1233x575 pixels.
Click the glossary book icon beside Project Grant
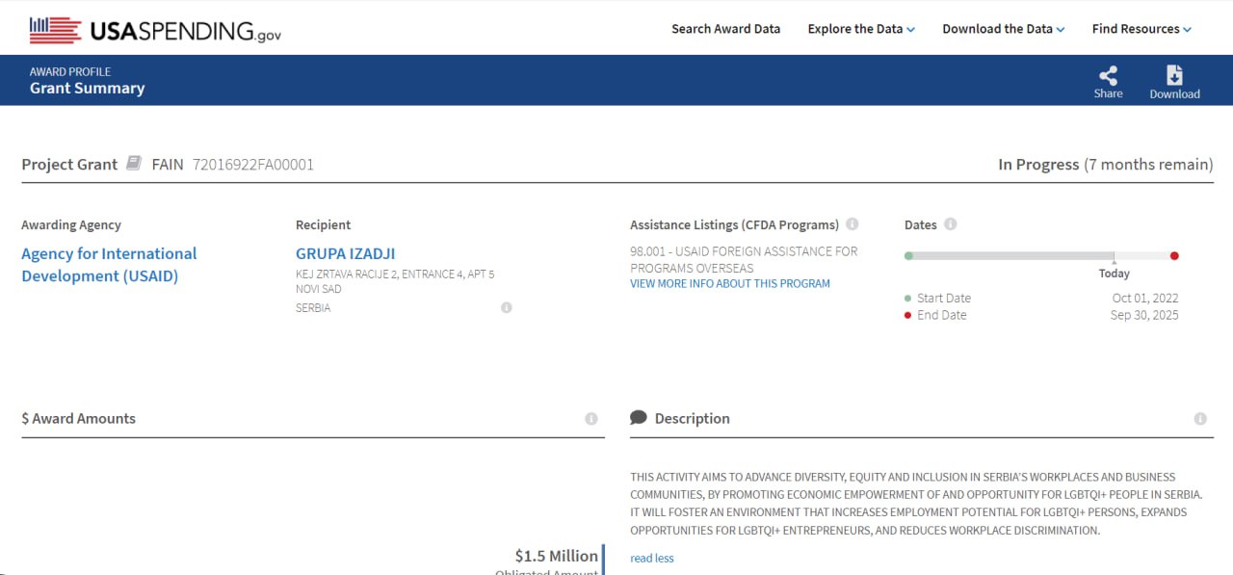[134, 164]
